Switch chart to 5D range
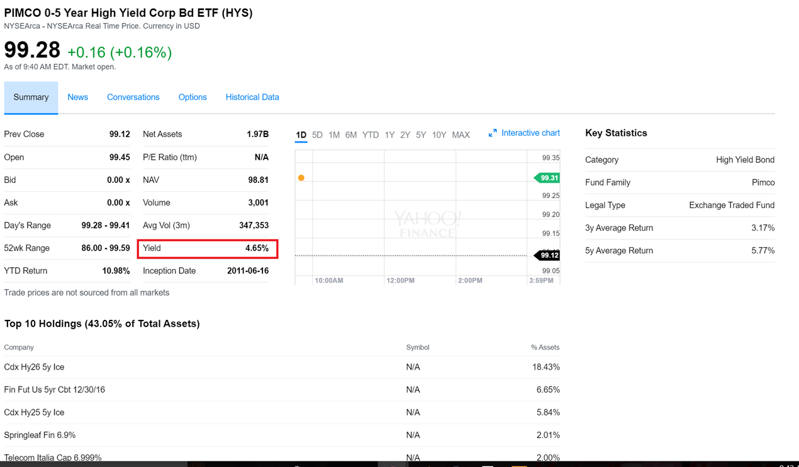Viewport: 799px width, 467px height. click(x=317, y=135)
